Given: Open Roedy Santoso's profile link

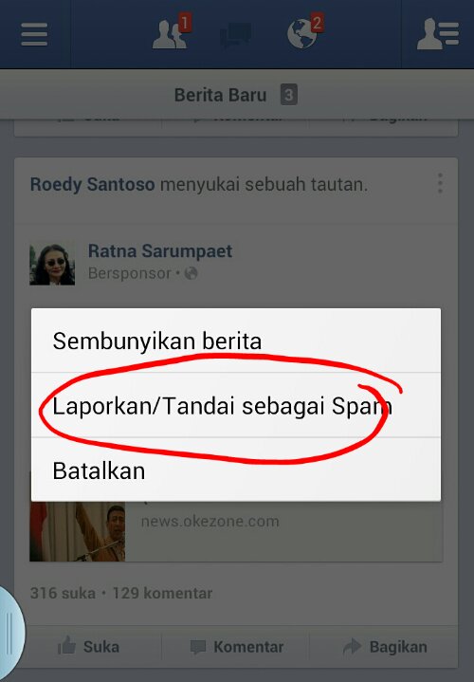Looking at the screenshot, I should pyautogui.click(x=92, y=184).
